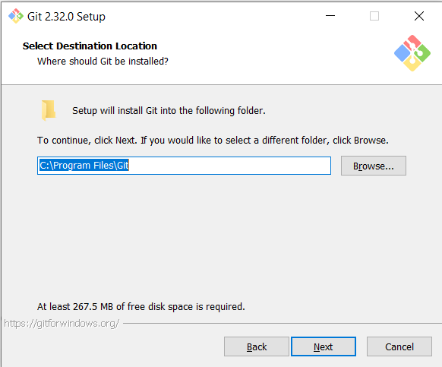
Task: Go to the previous step with Back
Action: tap(257, 346)
